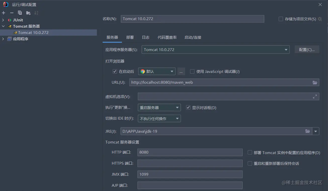Image resolution: width=328 pixels, height=191 pixels.
Task: Open the default browser dropdown
Action: tap(157, 71)
